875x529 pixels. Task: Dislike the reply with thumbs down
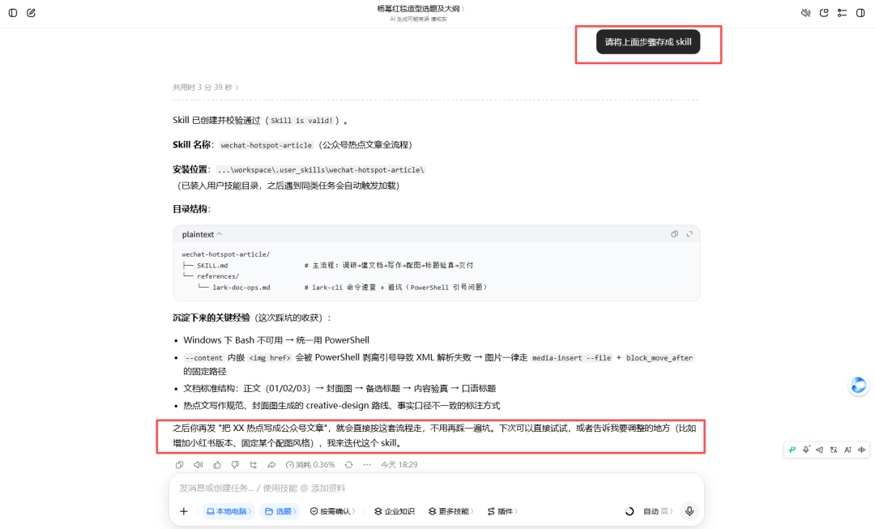point(235,464)
